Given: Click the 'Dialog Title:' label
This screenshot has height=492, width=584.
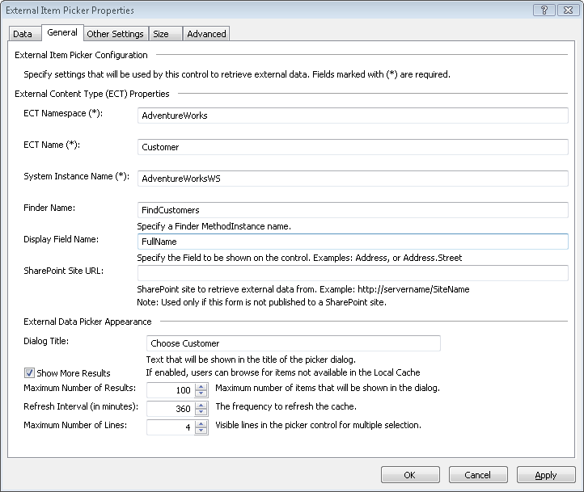Looking at the screenshot, I should pyautogui.click(x=46, y=341).
